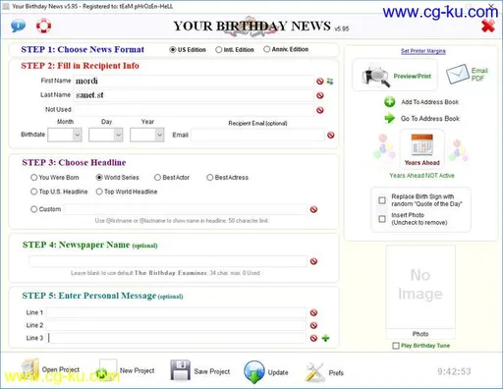Click in the Not Used input field
The height and width of the screenshot is (389, 503).
click(x=194, y=110)
